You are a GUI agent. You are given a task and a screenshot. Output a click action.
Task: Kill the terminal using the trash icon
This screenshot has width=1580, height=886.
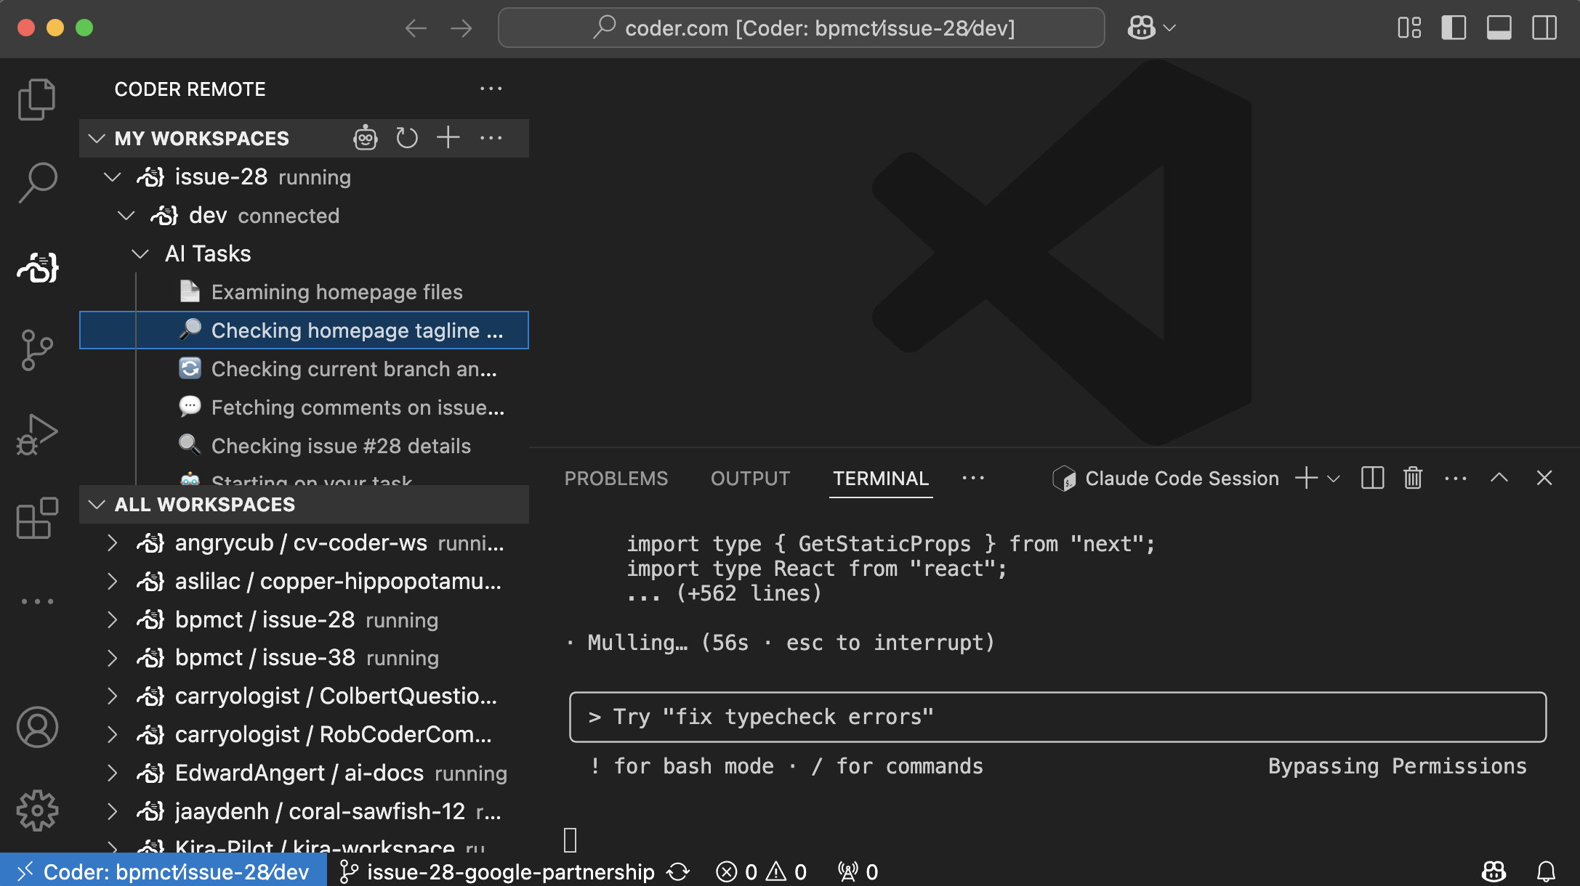(x=1412, y=478)
